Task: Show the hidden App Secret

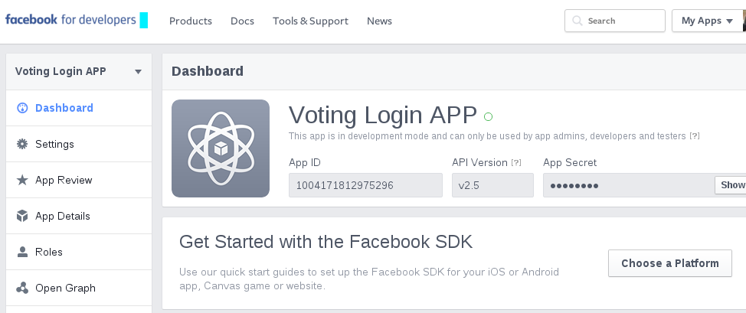Action: coord(731,185)
